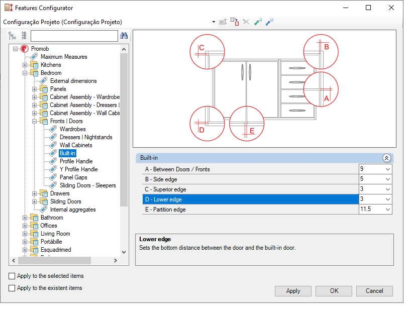Select Built-in tree item
The image size is (412, 311).
click(67, 153)
